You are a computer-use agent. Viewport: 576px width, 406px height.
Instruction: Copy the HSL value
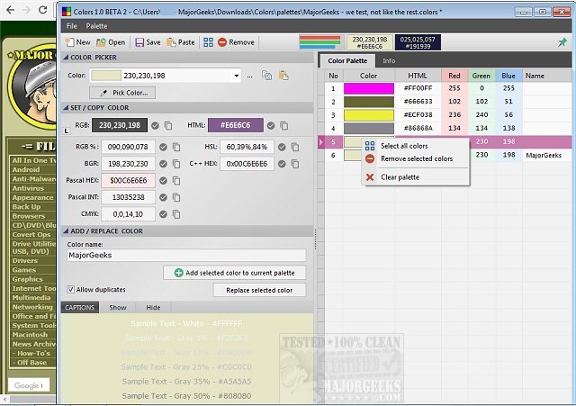[295, 147]
